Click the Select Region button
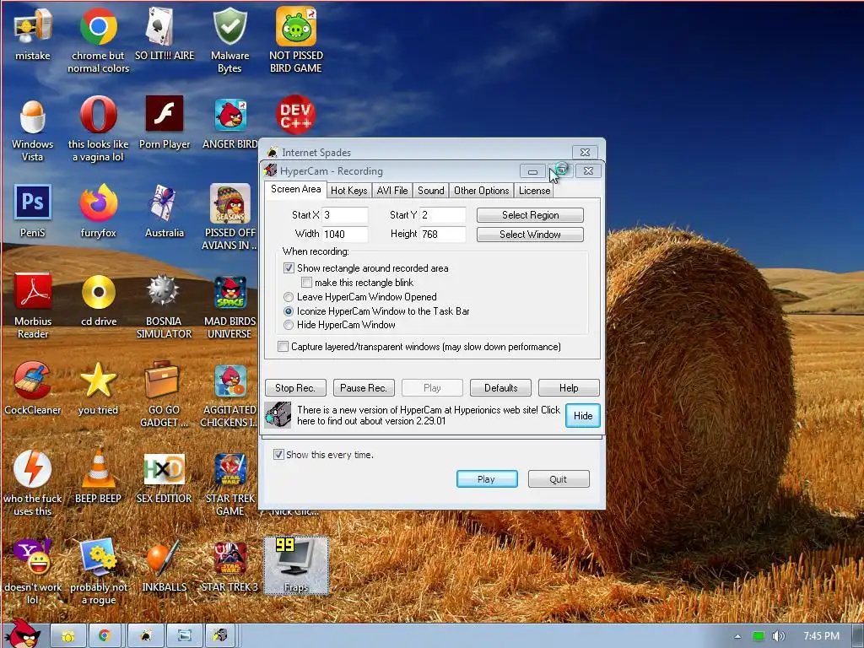This screenshot has height=648, width=864. (x=530, y=215)
